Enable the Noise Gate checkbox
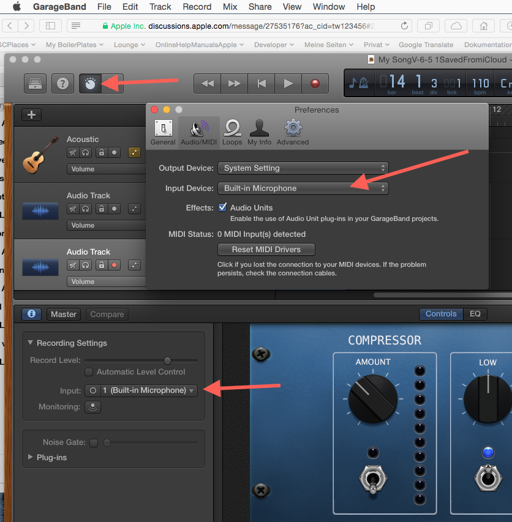512x522 pixels. 94,443
